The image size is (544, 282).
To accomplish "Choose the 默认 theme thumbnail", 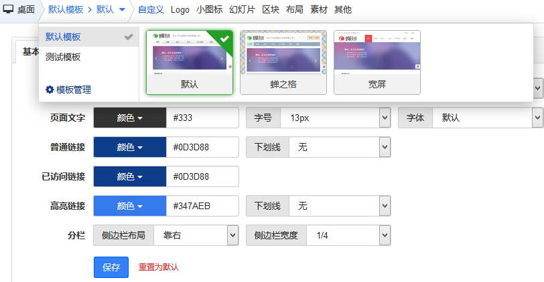I will pos(190,62).
